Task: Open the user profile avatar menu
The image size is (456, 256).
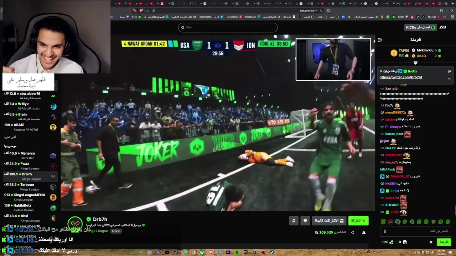Action: pos(442,27)
